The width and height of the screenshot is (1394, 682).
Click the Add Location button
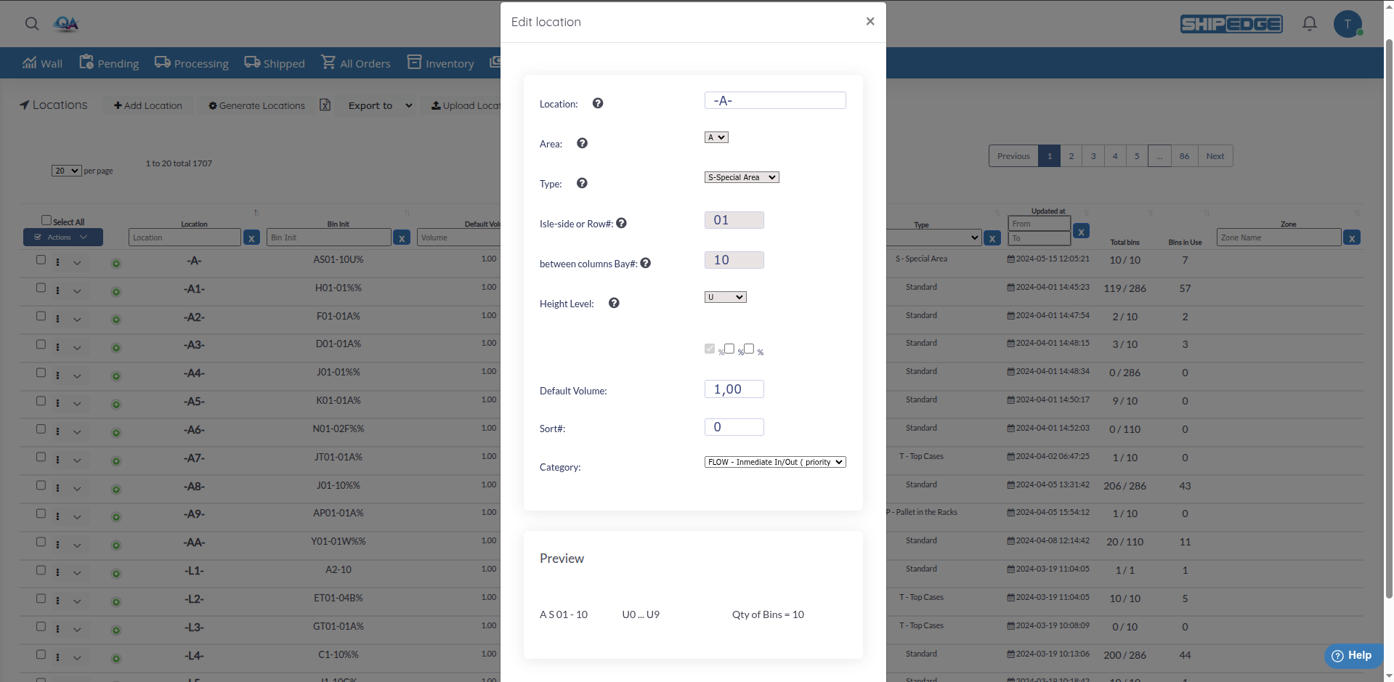tap(148, 105)
